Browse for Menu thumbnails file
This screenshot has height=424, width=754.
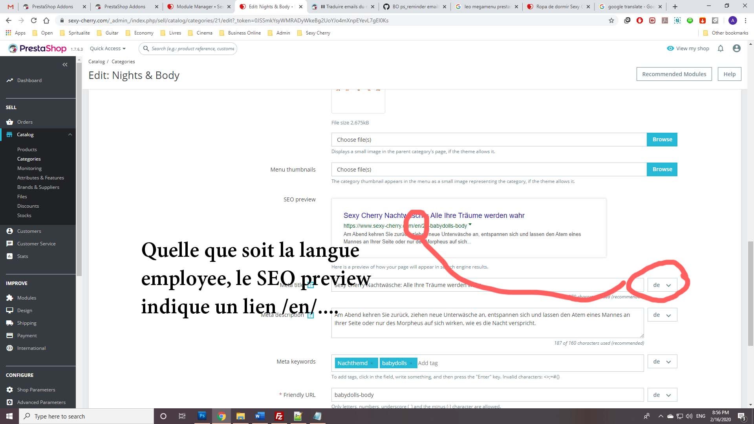pyautogui.click(x=662, y=169)
